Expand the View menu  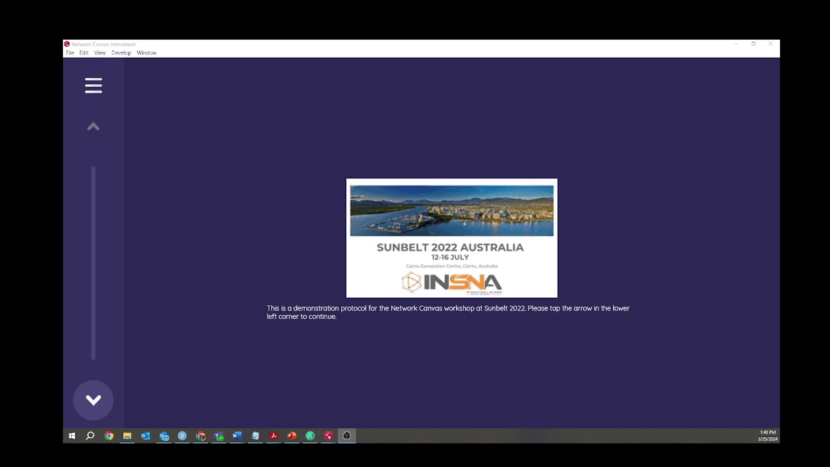coord(100,53)
